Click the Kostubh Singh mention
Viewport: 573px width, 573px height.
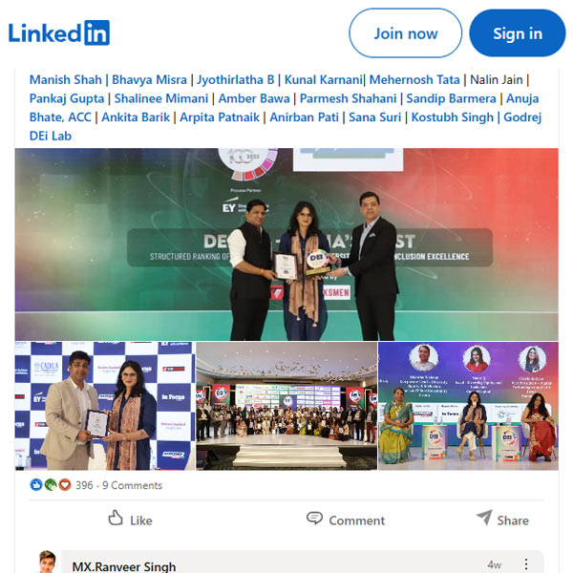[453, 117]
